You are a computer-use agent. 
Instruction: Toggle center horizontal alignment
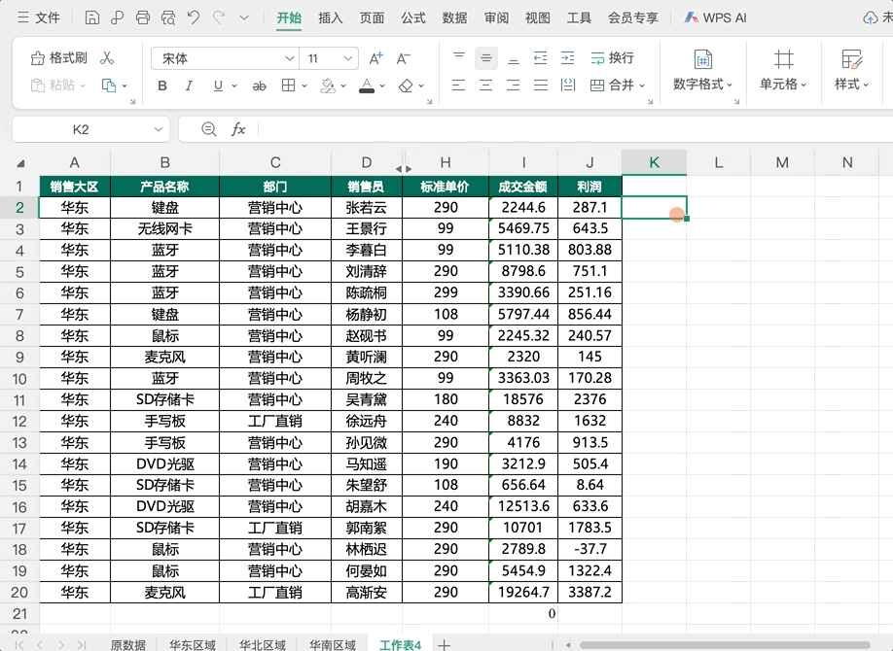click(485, 86)
